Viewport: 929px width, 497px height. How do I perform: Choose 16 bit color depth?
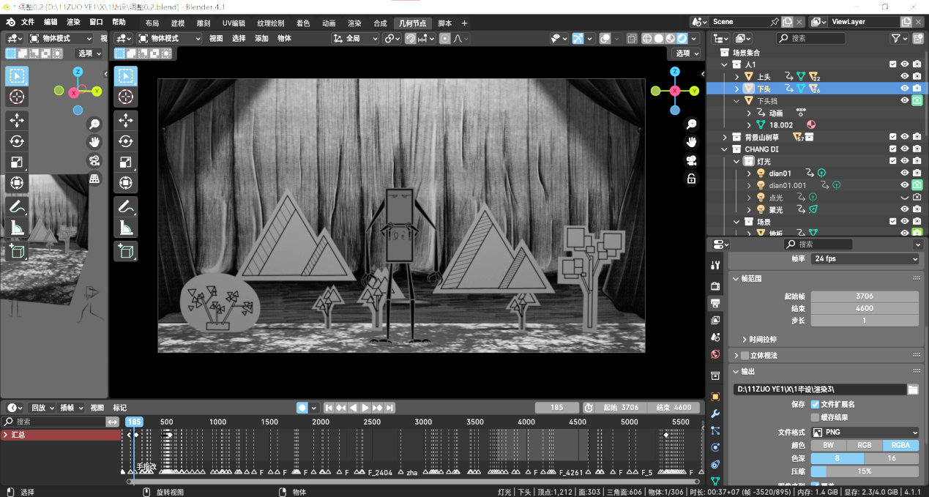[x=891, y=458]
